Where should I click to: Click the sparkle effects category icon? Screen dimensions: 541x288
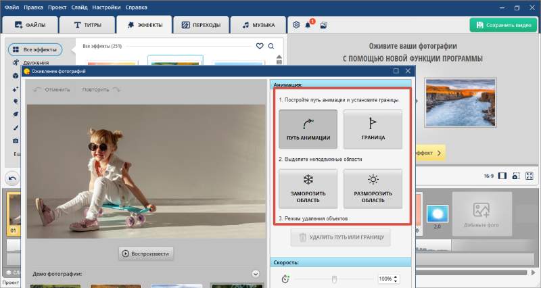click(16, 89)
